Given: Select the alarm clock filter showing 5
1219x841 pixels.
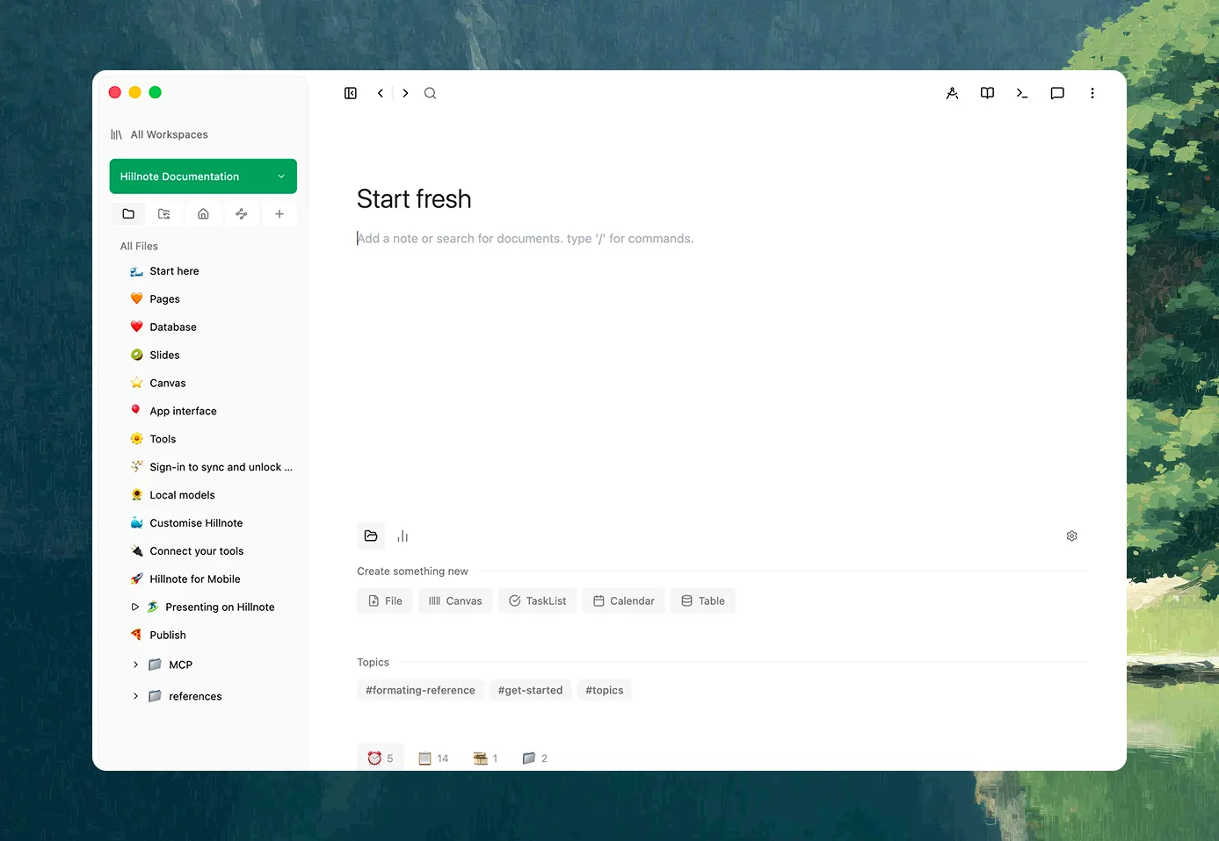Looking at the screenshot, I should (381, 758).
